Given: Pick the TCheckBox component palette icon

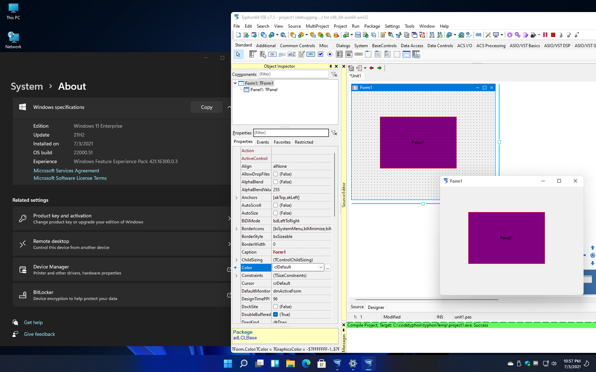Looking at the screenshot, I should 320,54.
